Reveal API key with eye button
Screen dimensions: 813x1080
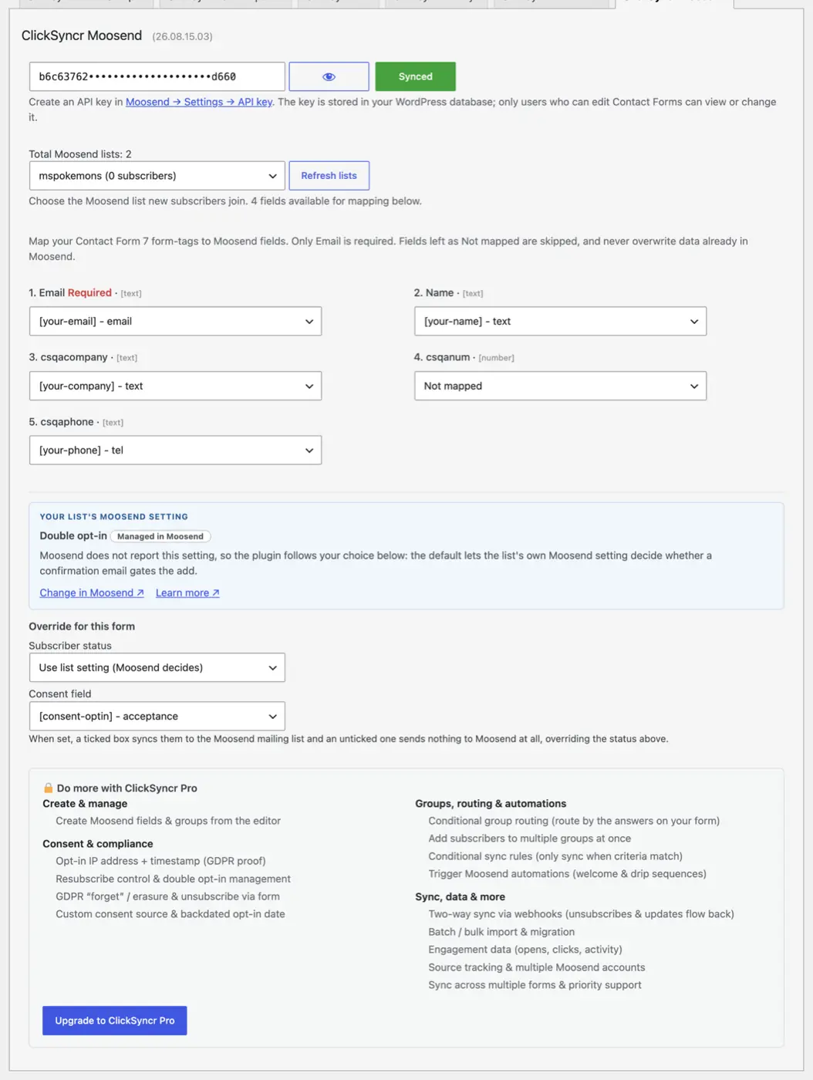point(329,76)
